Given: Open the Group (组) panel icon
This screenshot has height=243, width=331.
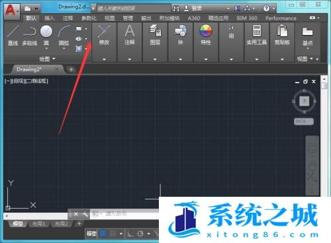Looking at the screenshot, I should coord(231,32).
